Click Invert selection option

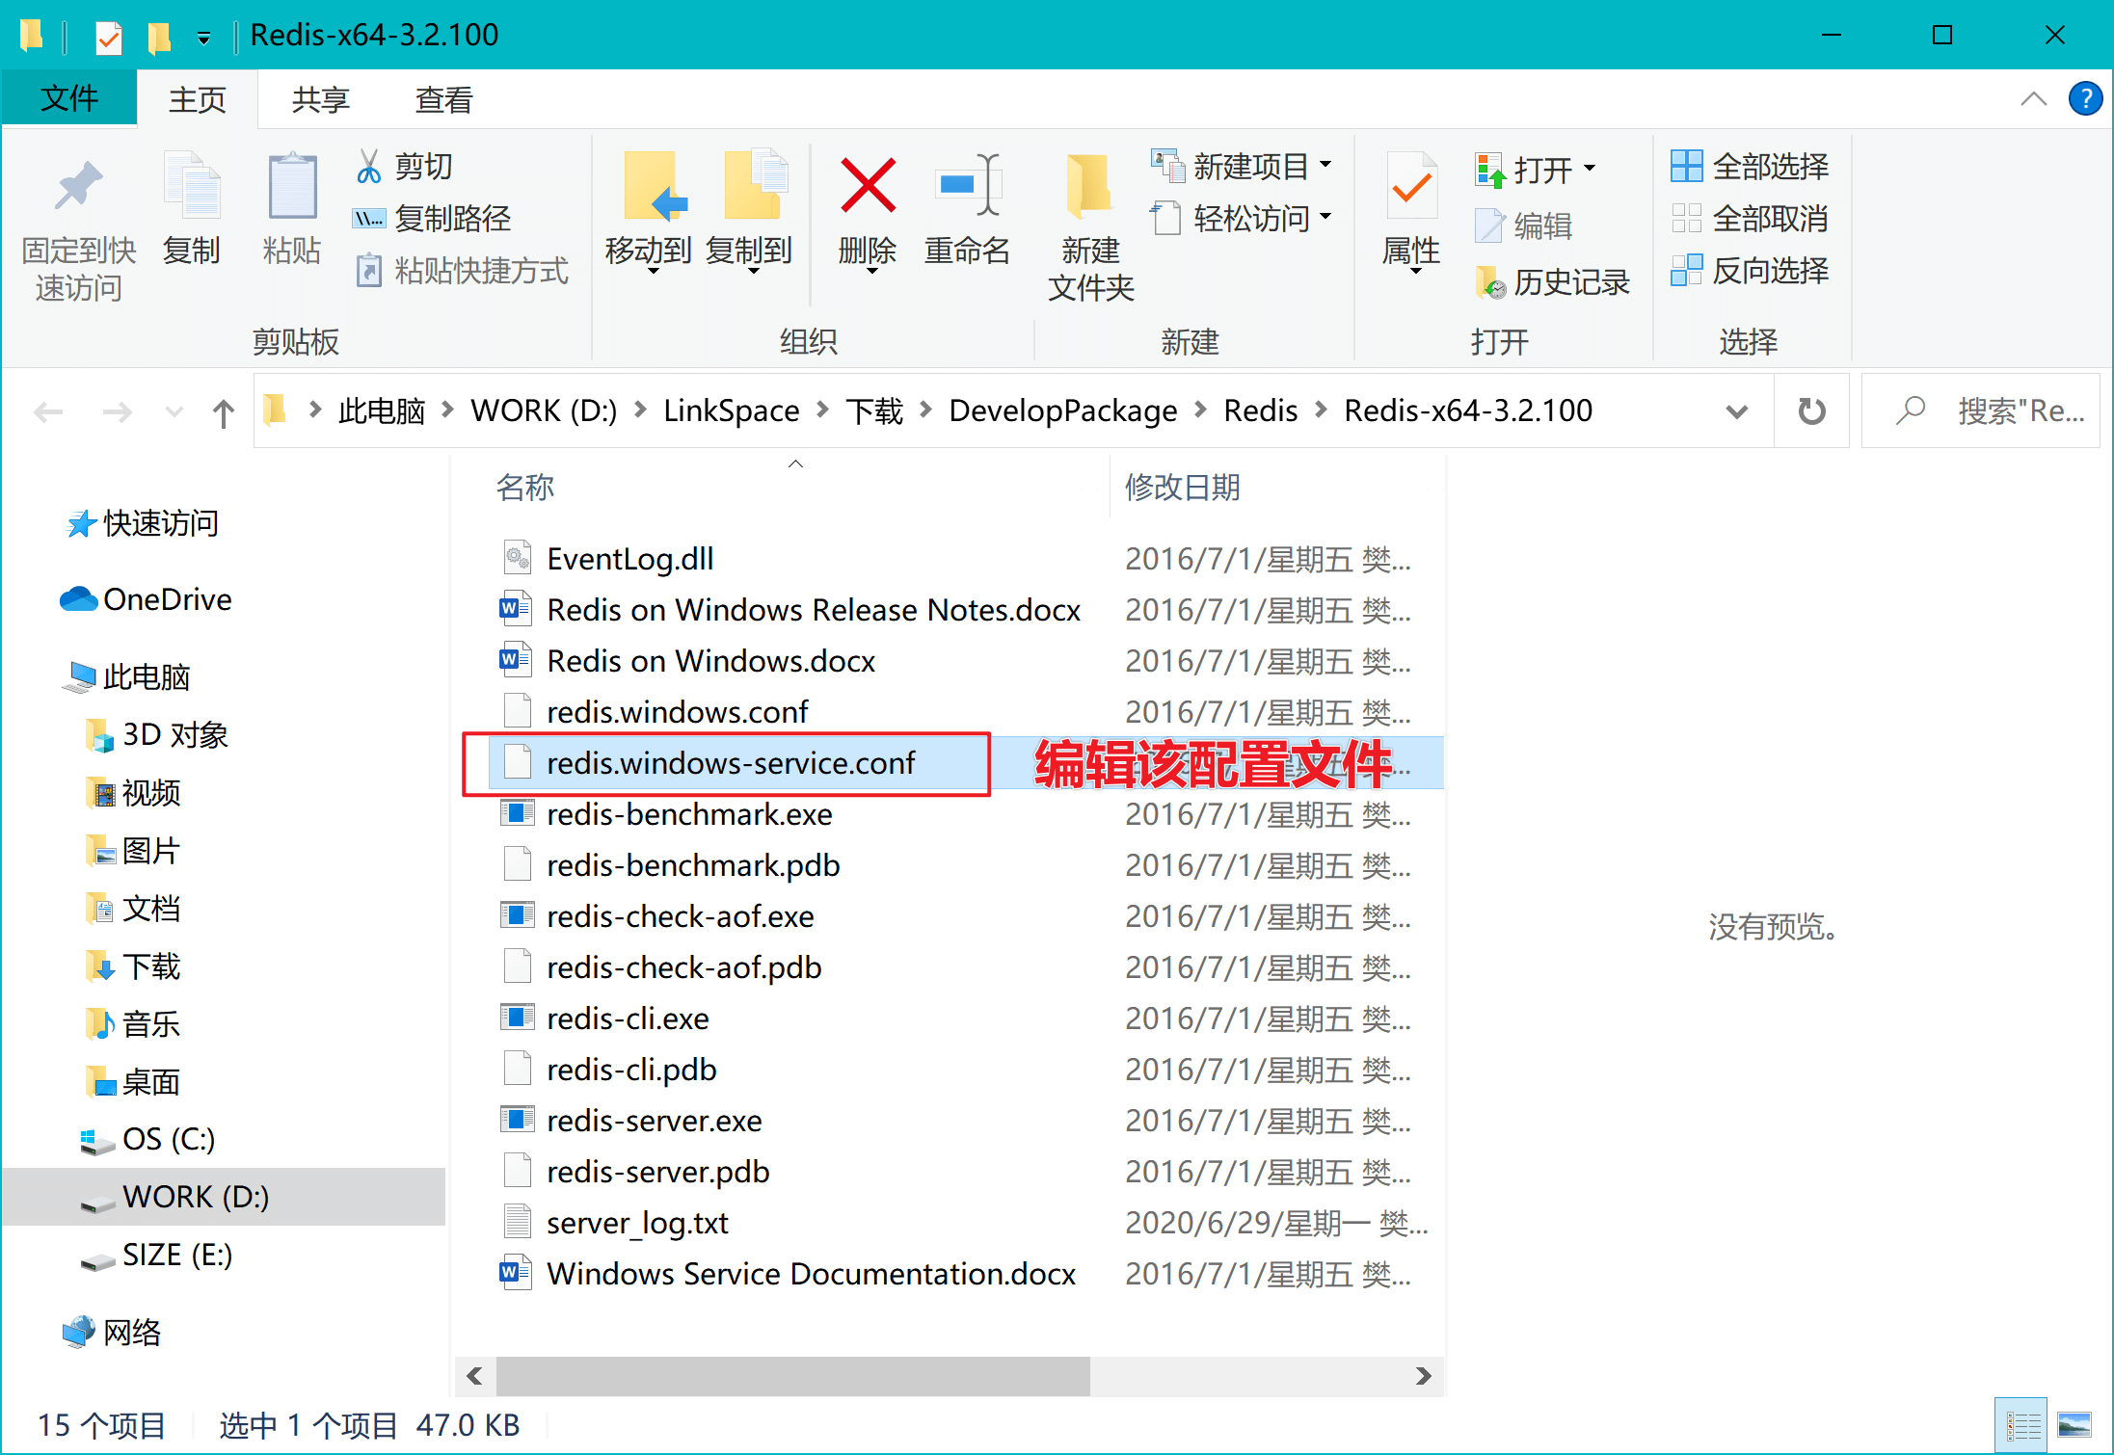coord(1750,271)
